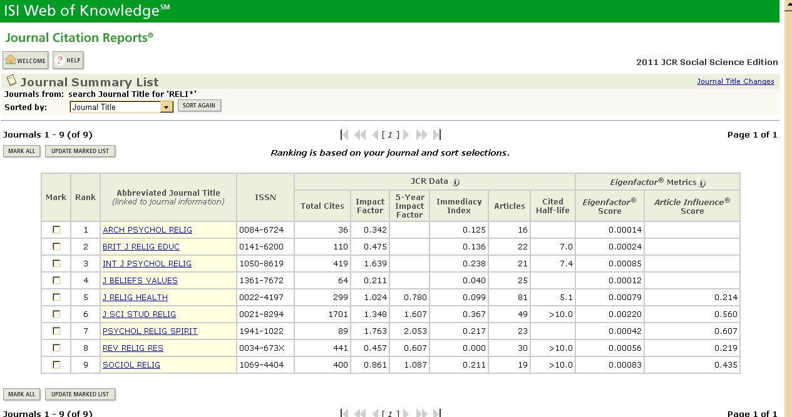Open the BRIT J RELIG EDUC journal
The height and width of the screenshot is (417, 792).
coord(141,247)
